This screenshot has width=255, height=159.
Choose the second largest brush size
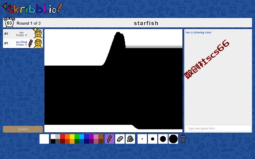click(x=163, y=139)
